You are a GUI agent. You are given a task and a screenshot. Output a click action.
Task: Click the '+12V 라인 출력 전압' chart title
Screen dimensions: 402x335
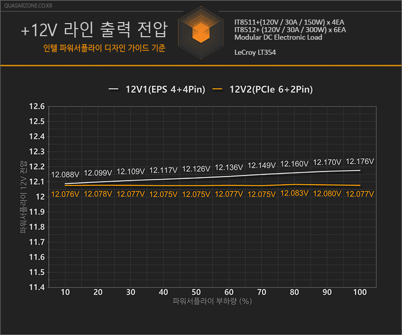tap(94, 30)
